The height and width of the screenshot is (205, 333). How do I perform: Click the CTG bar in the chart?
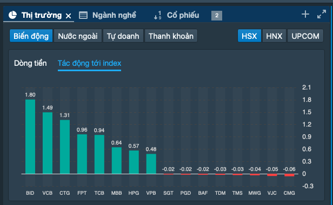tap(65, 147)
